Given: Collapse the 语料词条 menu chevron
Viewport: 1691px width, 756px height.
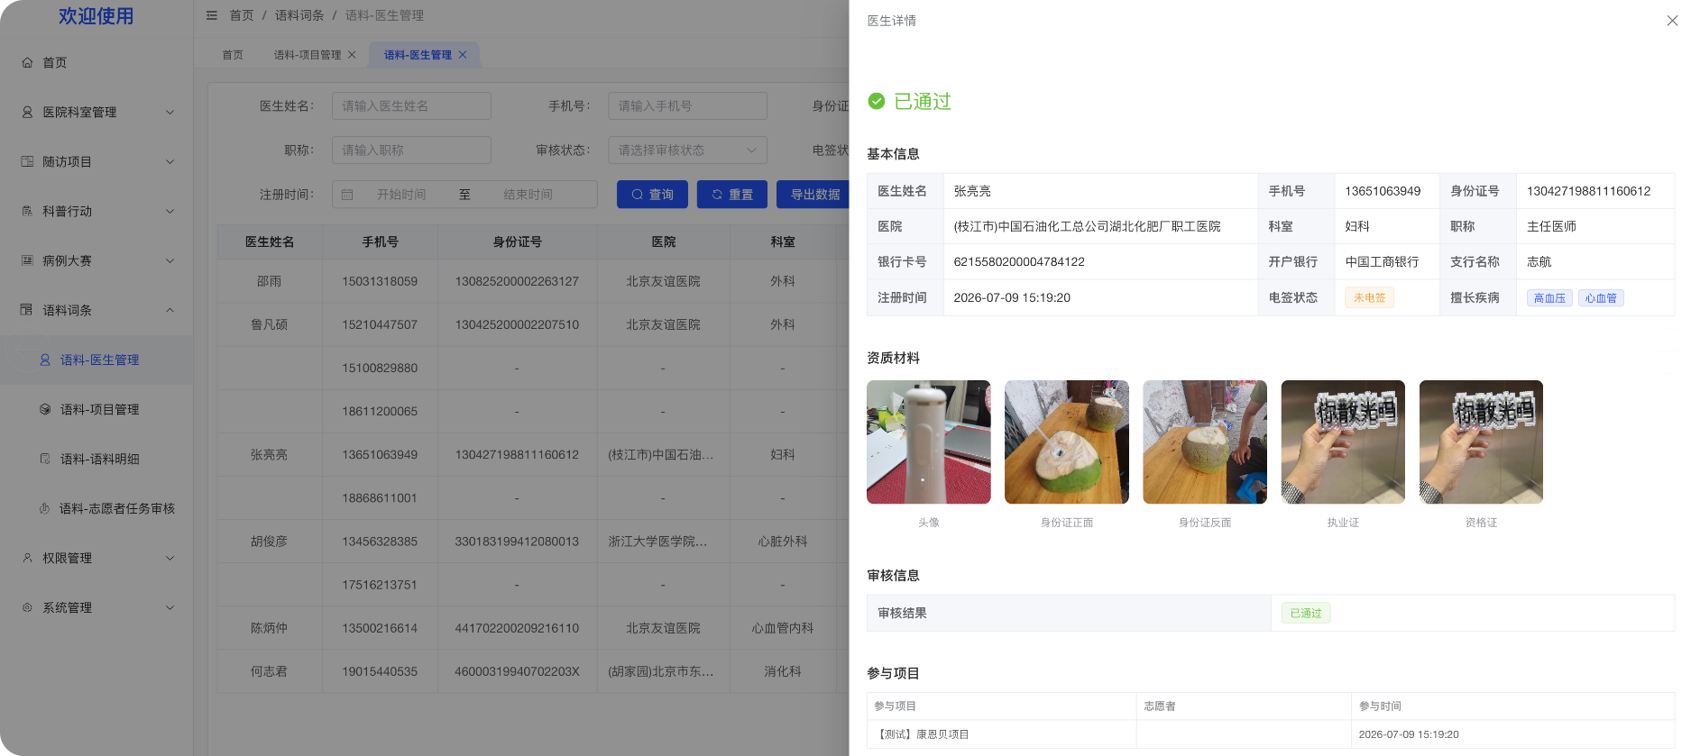Looking at the screenshot, I should 170,310.
